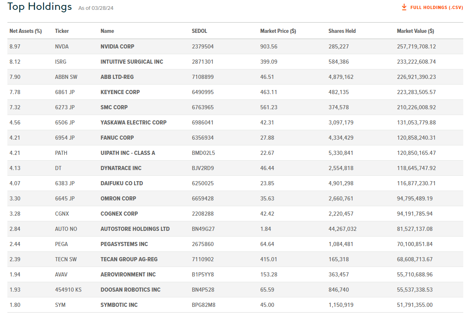
Task: Click the SYM ticker cell
Action: (x=60, y=305)
